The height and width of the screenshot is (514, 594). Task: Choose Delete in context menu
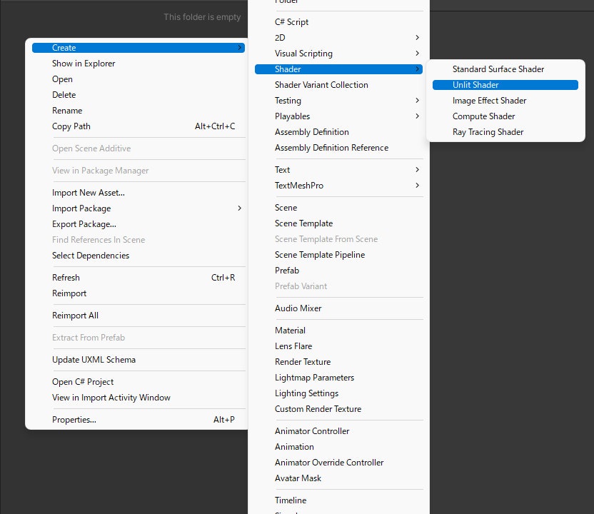point(139,95)
